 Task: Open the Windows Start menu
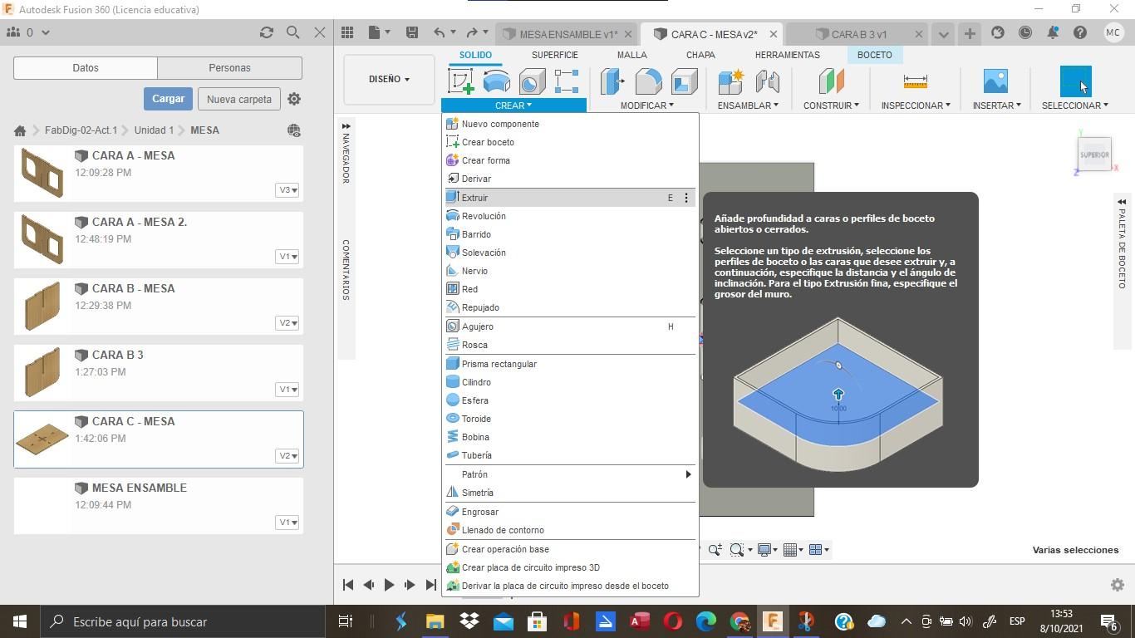tap(20, 621)
